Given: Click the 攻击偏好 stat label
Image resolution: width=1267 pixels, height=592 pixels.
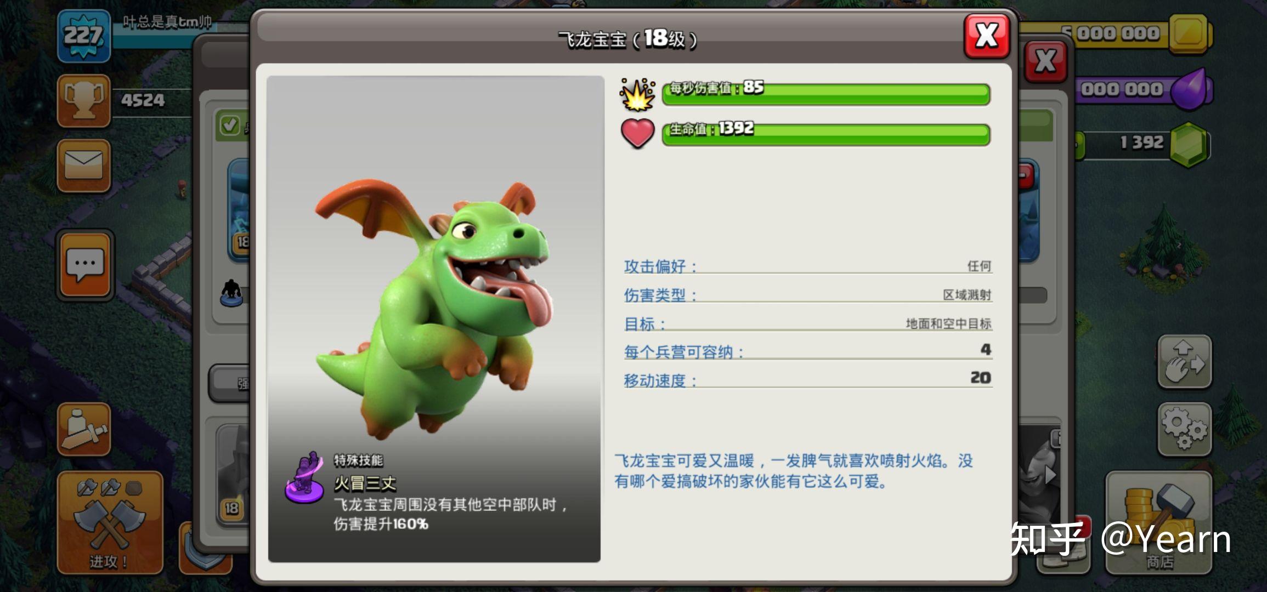Looking at the screenshot, I should coord(660,266).
